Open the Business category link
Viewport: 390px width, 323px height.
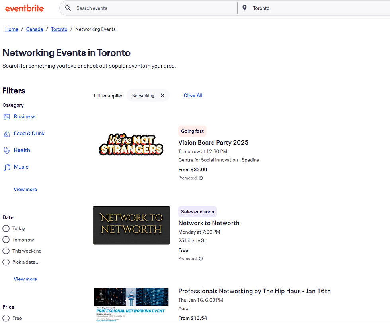pos(25,116)
